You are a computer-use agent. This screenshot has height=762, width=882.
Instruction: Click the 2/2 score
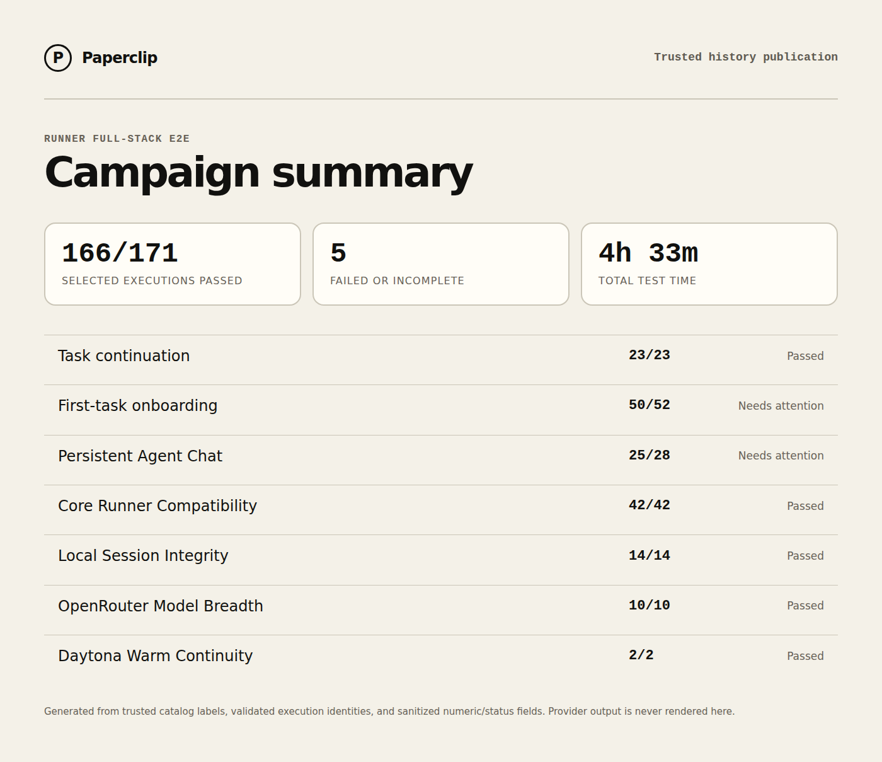[x=641, y=655]
